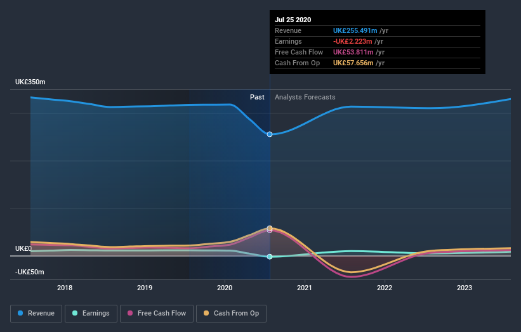Click the Jul 25 2020 tooltip date

click(x=293, y=20)
